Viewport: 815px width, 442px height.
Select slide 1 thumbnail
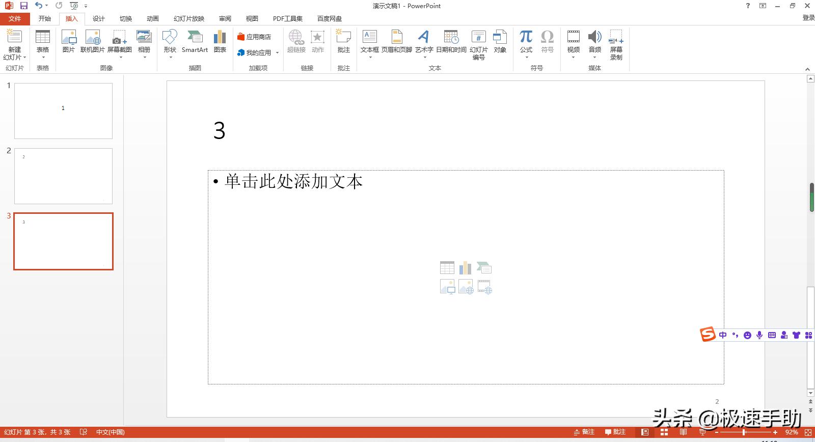(x=63, y=111)
